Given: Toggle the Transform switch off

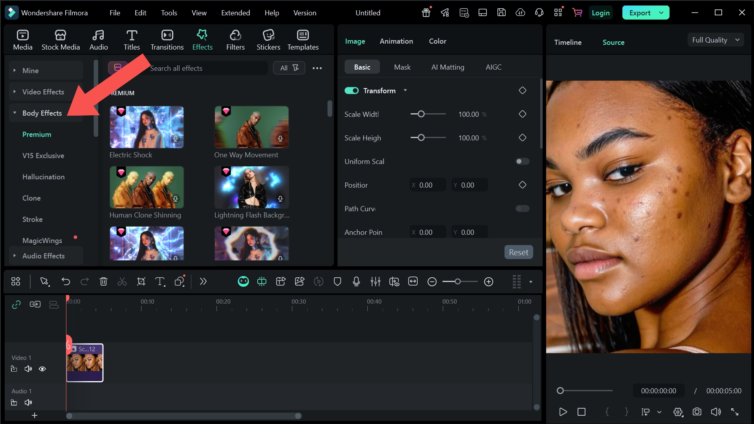Looking at the screenshot, I should [352, 91].
